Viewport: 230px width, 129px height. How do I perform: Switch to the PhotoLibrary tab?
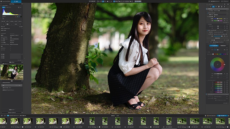tap(5, 1)
